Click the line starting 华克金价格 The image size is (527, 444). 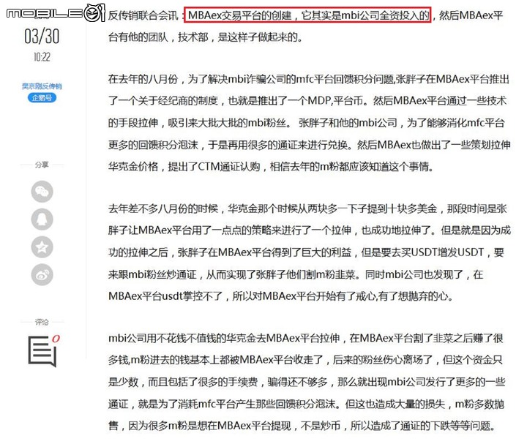tap(271, 167)
